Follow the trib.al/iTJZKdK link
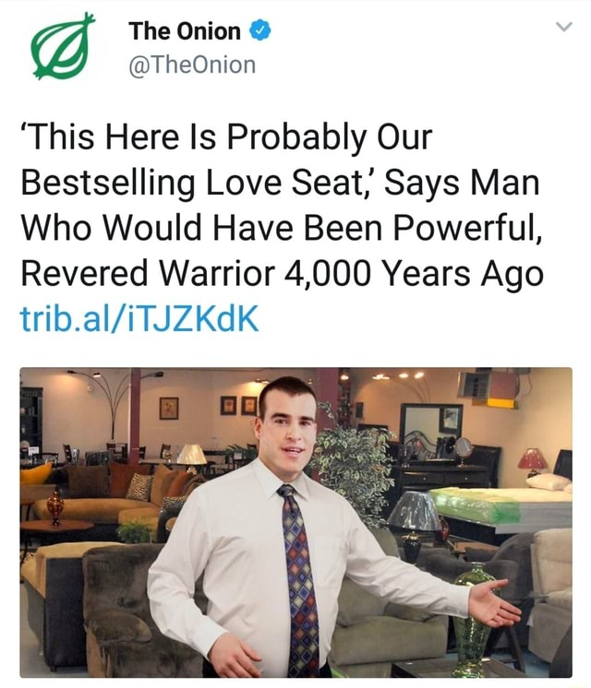Image resolution: width=591 pixels, height=688 pixels. [x=139, y=319]
